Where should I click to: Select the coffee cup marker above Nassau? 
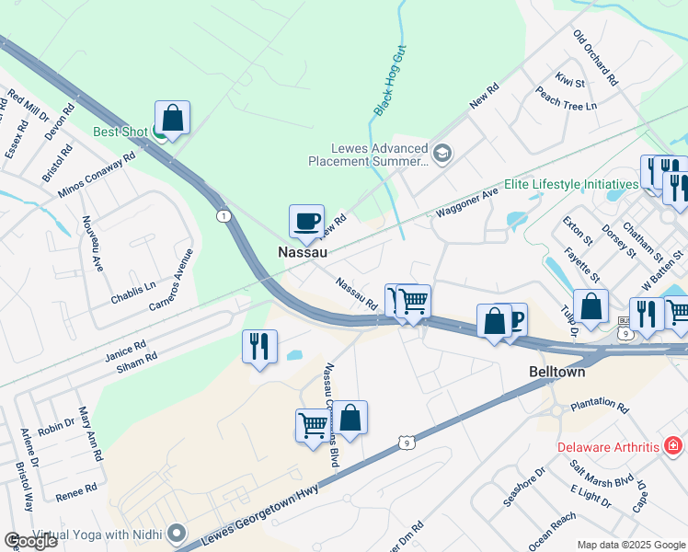click(306, 222)
